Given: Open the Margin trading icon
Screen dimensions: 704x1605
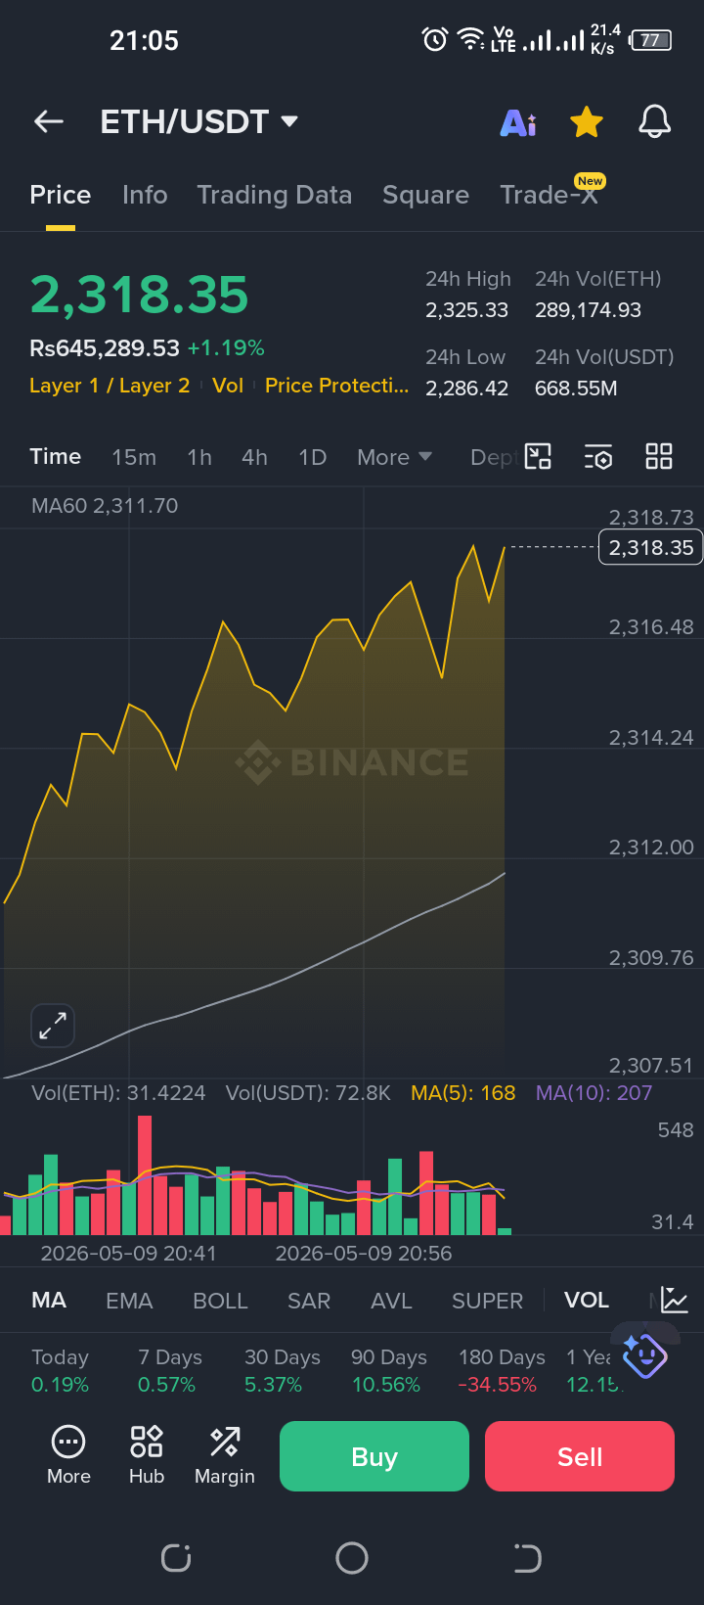Looking at the screenshot, I should click(225, 1455).
